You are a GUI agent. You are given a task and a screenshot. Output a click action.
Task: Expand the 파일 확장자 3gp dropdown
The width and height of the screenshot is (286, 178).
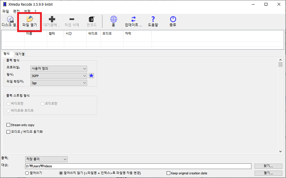tap(59, 83)
